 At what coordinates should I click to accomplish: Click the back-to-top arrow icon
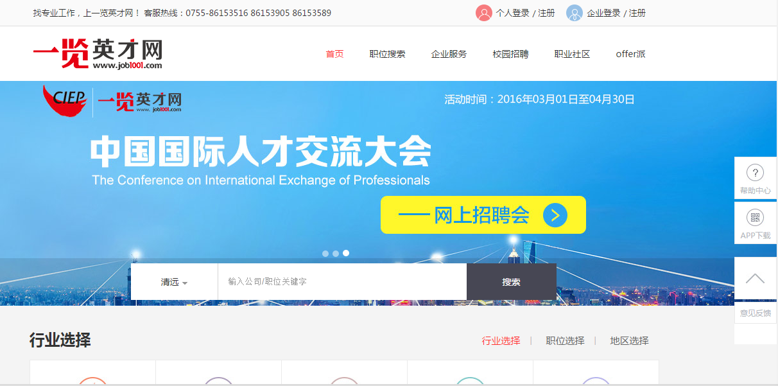[x=756, y=278]
